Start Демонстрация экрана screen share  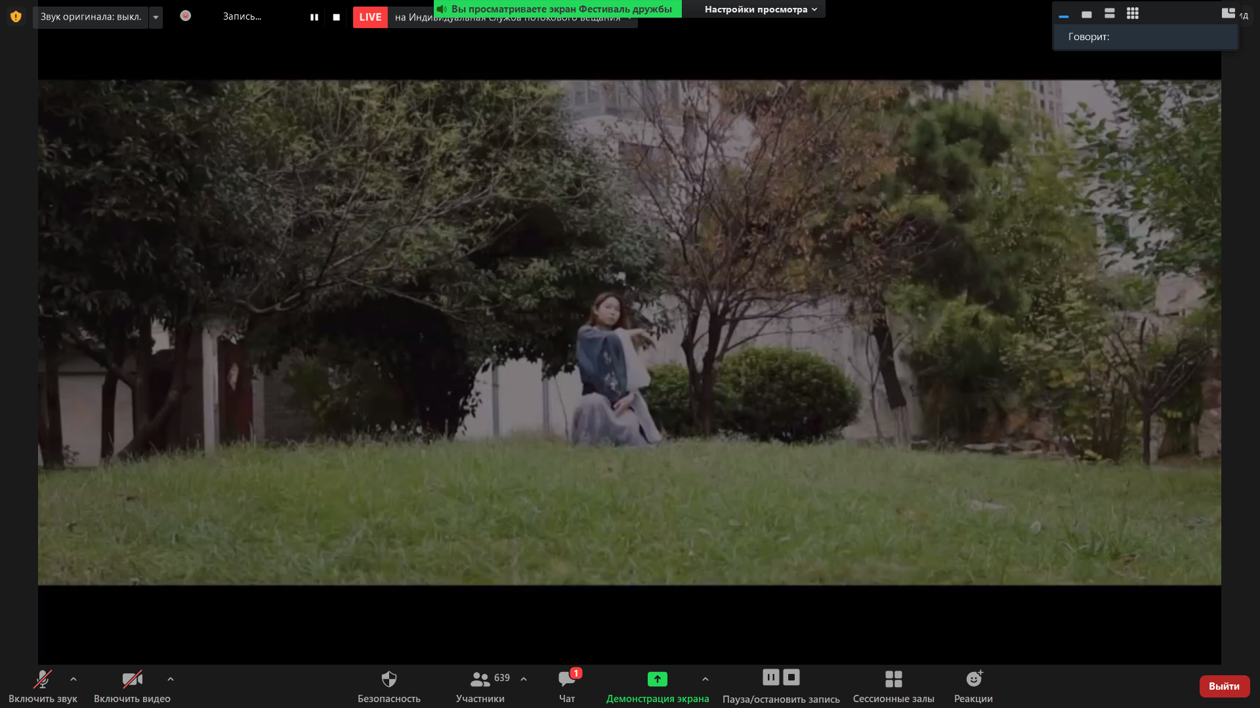[658, 686]
